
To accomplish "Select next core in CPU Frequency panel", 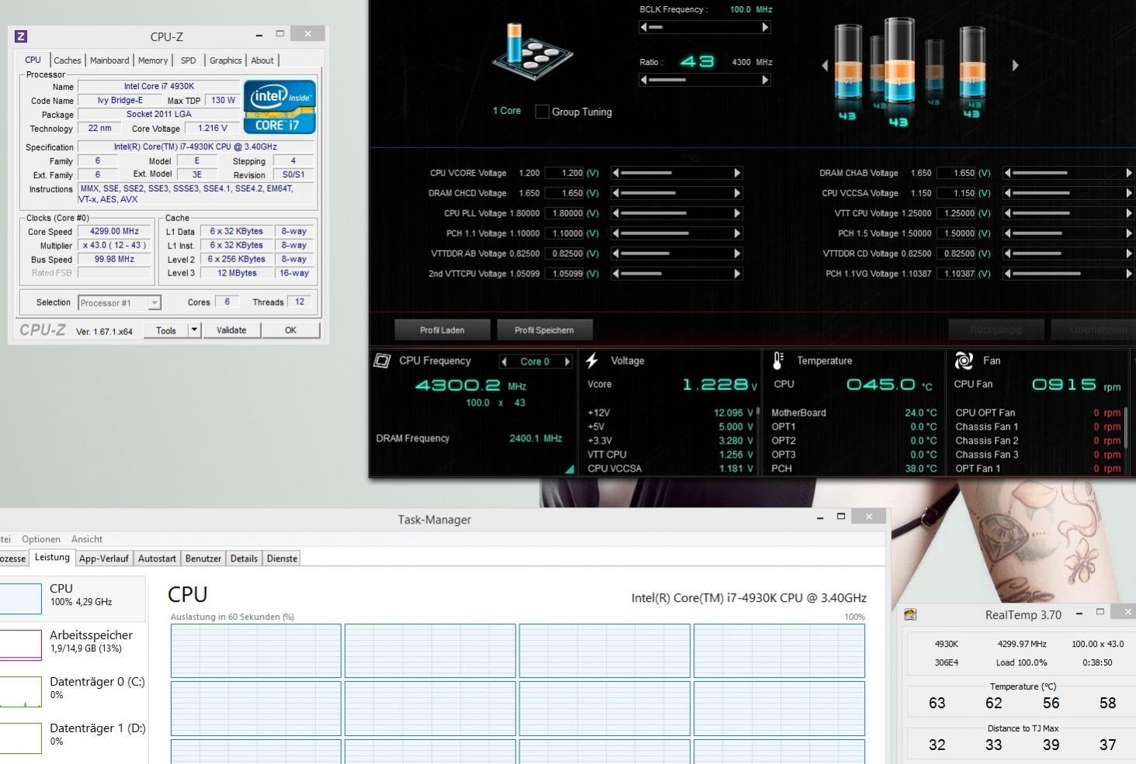I will 567,361.
